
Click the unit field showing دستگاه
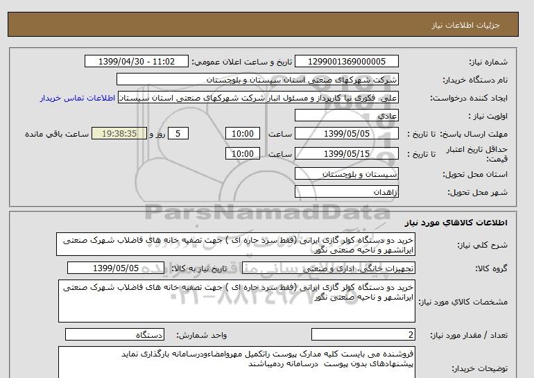coord(114,334)
